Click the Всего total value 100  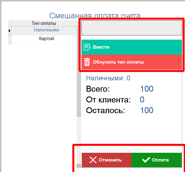tap(147, 89)
